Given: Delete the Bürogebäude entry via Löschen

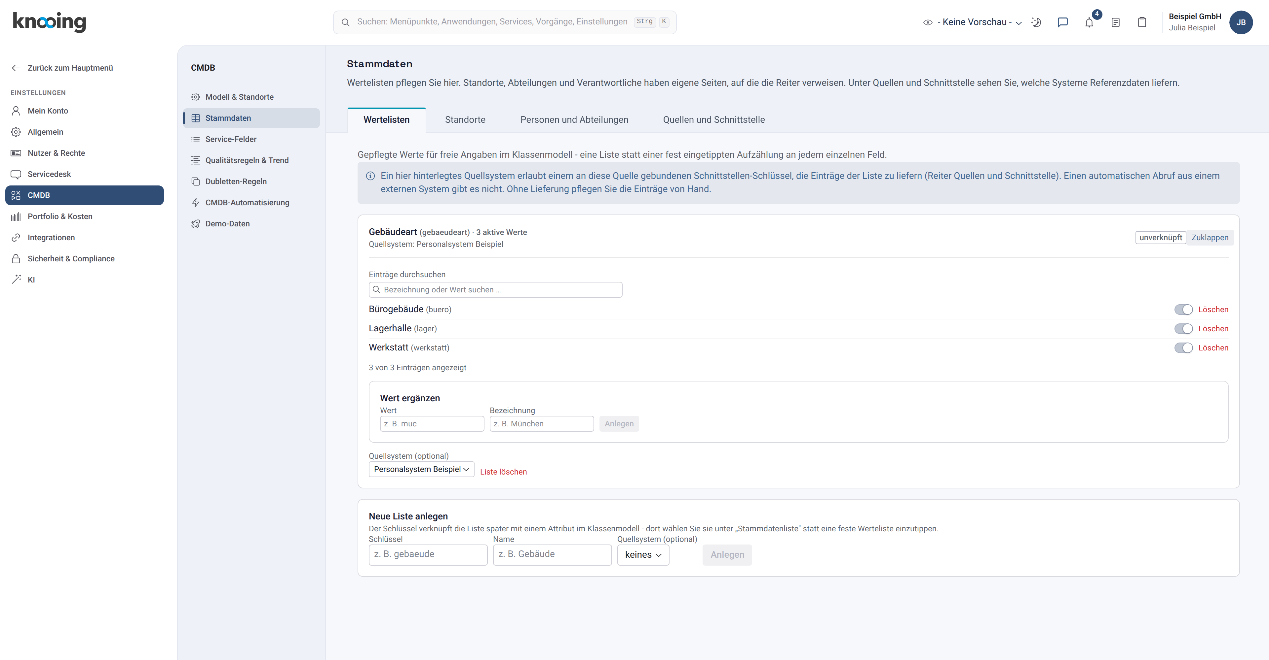Looking at the screenshot, I should tap(1213, 309).
